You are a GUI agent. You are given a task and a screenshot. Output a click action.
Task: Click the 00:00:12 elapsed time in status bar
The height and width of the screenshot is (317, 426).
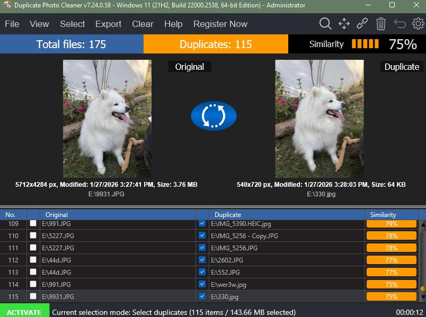click(x=410, y=312)
